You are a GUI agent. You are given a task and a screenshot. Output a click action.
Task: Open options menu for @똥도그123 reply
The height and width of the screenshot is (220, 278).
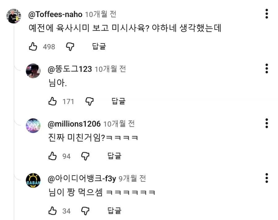266,69
